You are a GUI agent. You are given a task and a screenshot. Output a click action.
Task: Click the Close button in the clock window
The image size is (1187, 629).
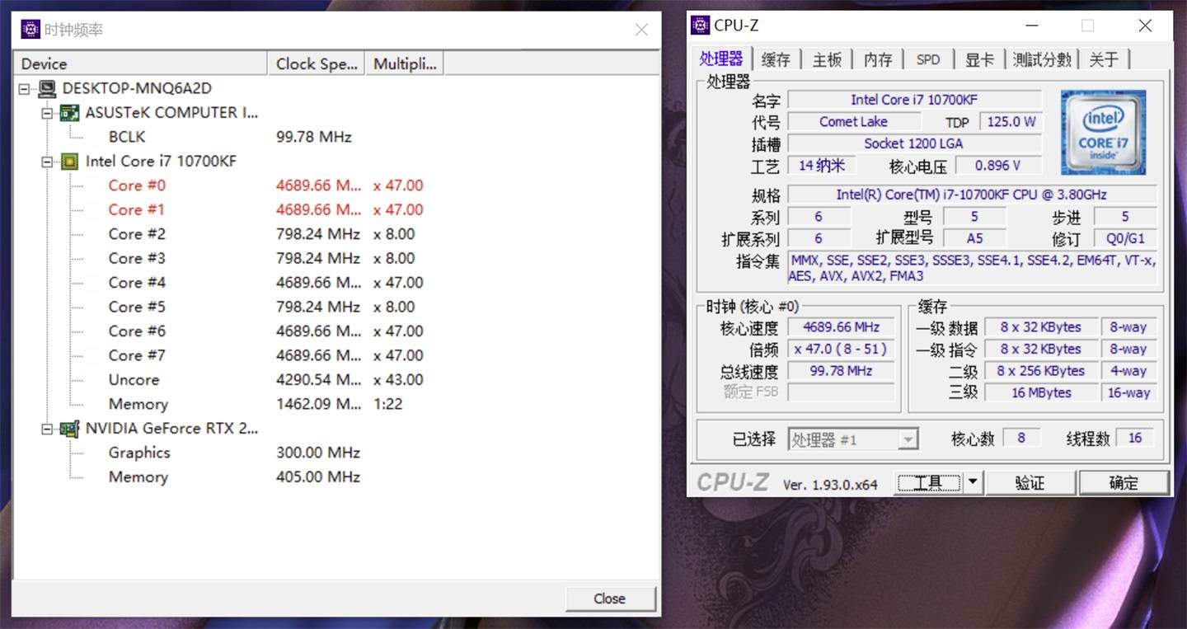pos(610,598)
